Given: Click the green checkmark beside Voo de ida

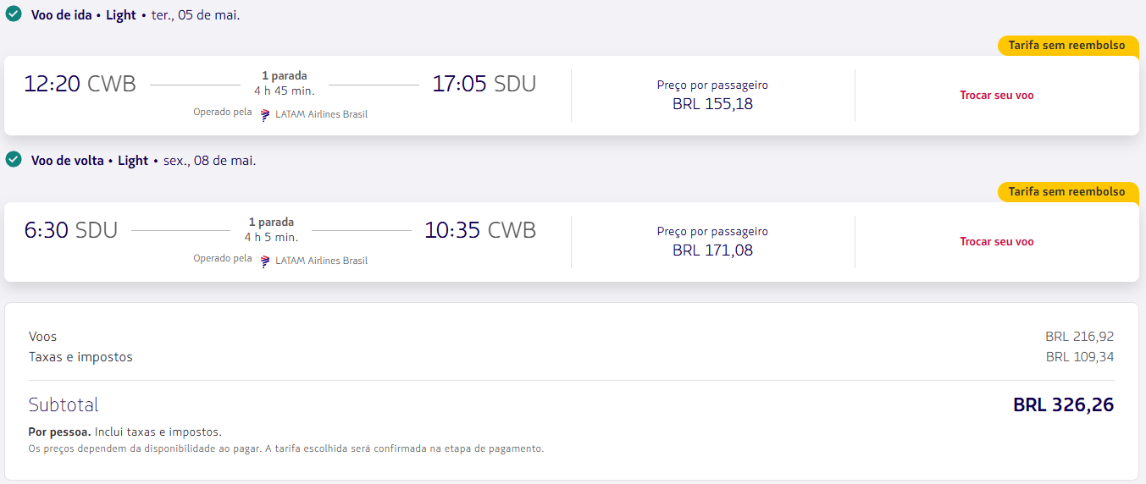Looking at the screenshot, I should pyautogui.click(x=14, y=14).
